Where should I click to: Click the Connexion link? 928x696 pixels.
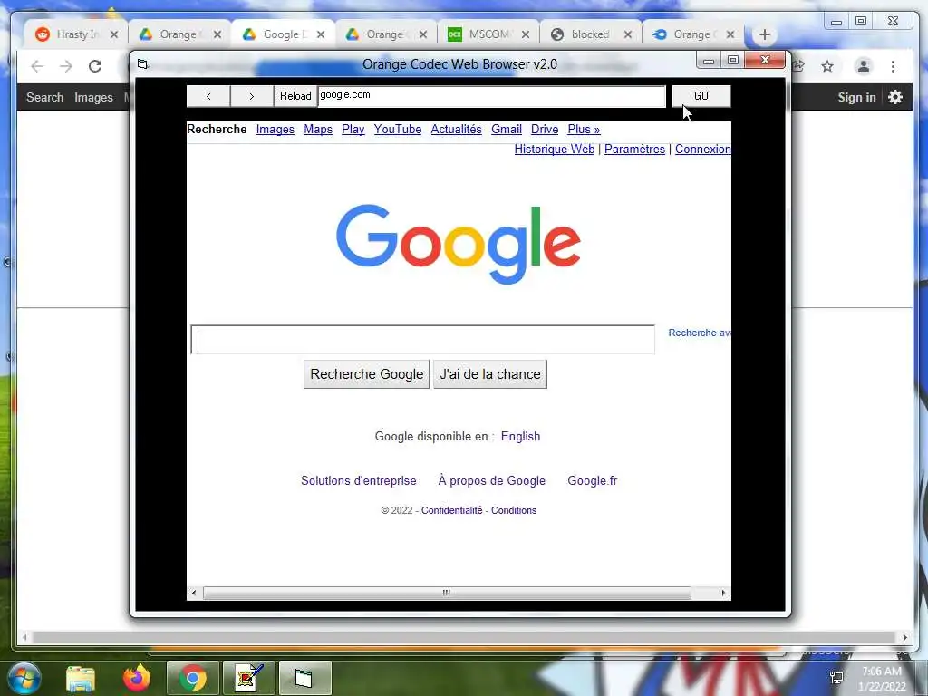click(703, 150)
